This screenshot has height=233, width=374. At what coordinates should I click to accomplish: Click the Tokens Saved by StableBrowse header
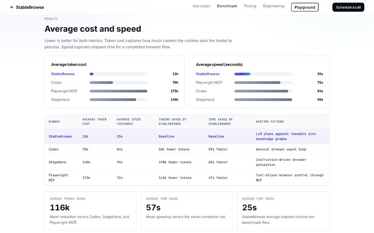[173, 122]
